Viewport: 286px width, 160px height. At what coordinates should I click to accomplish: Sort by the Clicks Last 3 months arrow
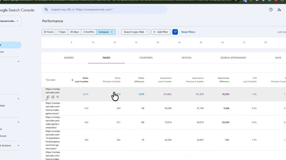pos(72,80)
